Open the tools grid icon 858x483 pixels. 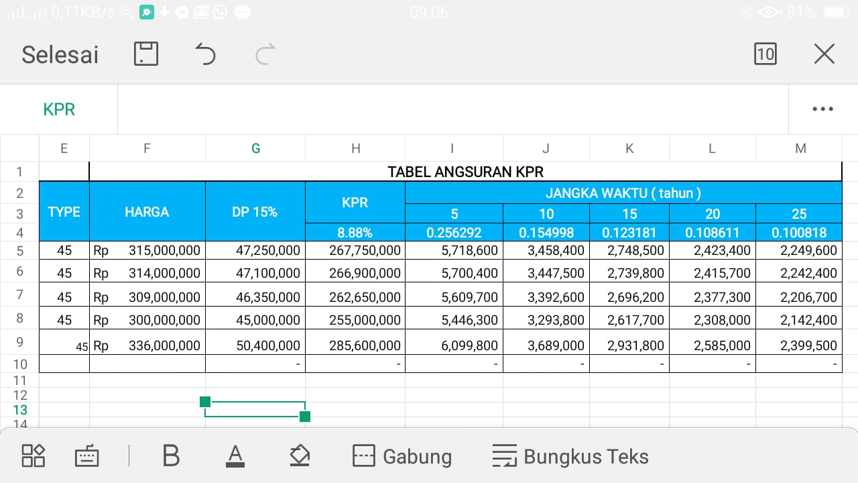click(x=34, y=455)
